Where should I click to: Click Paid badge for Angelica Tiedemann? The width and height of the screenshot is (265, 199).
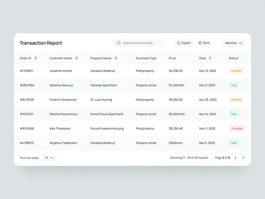coord(234,143)
